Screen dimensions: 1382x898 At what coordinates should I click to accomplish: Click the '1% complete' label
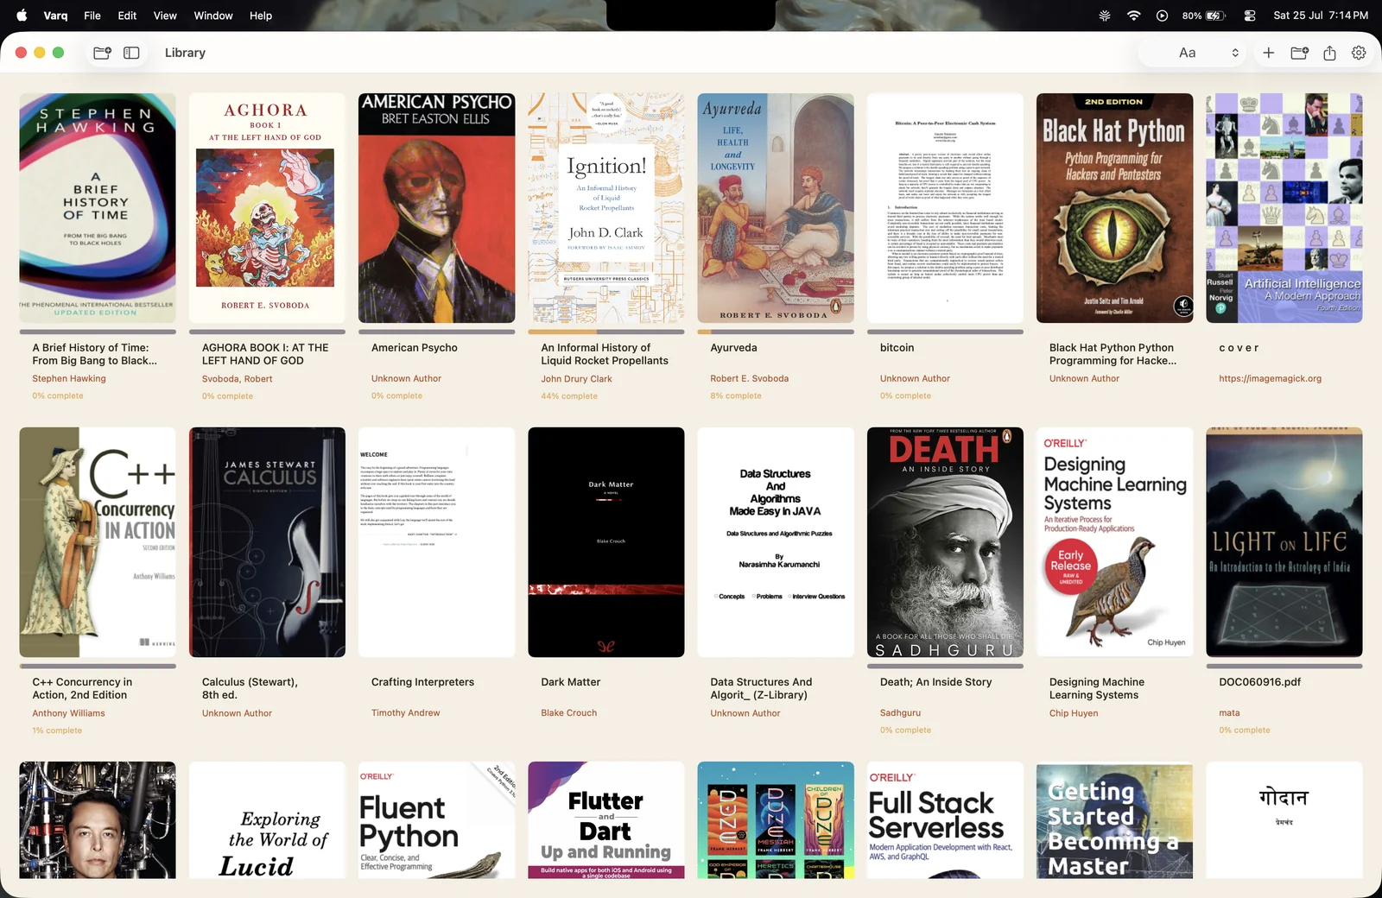click(x=57, y=730)
